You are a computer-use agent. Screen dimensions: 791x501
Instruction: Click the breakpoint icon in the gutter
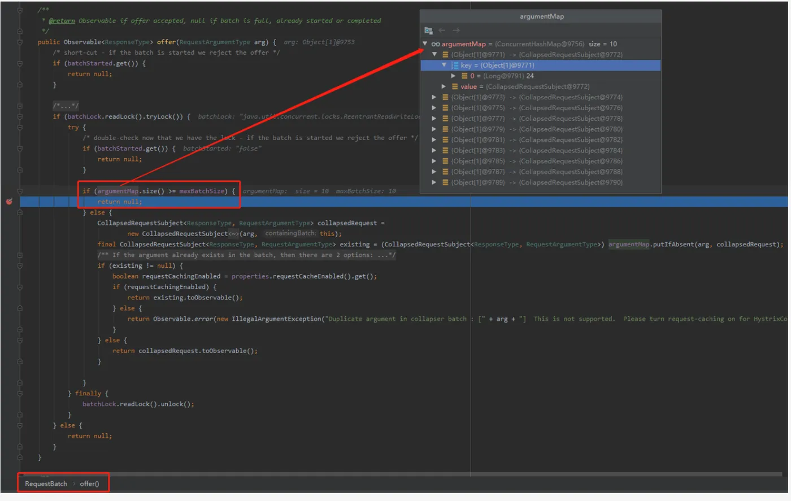click(x=9, y=201)
